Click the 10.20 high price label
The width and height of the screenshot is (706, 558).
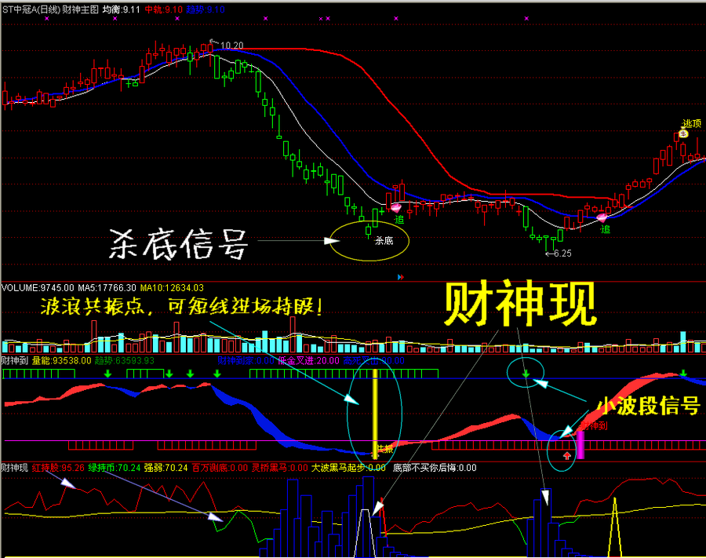232,46
